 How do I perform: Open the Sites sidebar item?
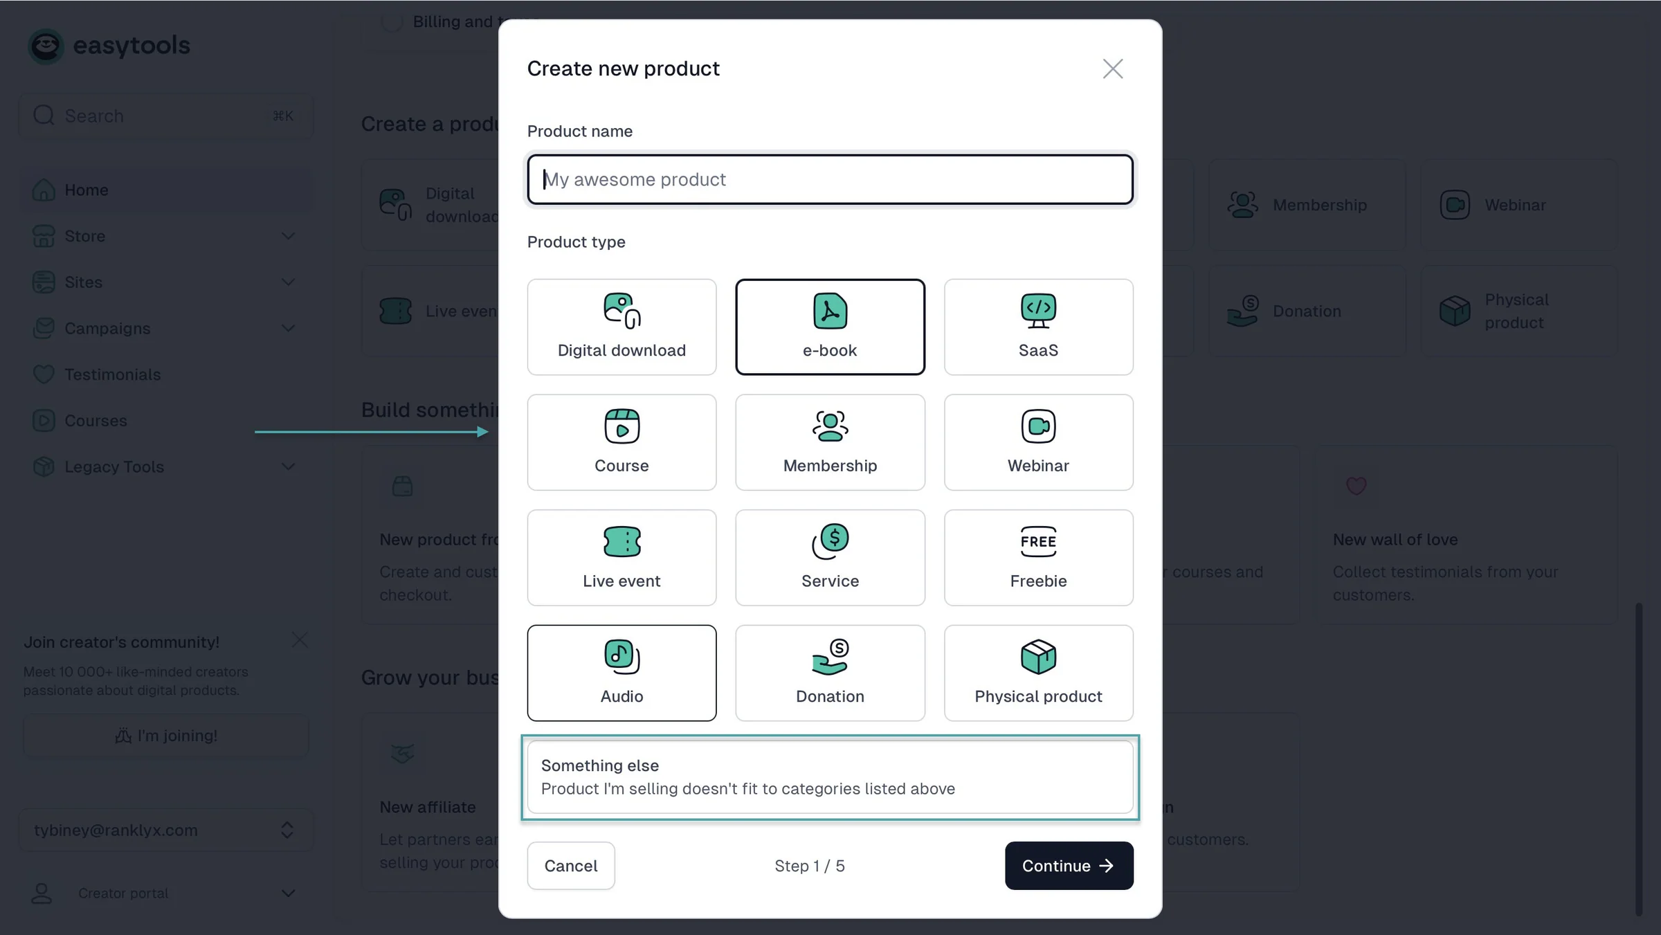pyautogui.click(x=166, y=282)
